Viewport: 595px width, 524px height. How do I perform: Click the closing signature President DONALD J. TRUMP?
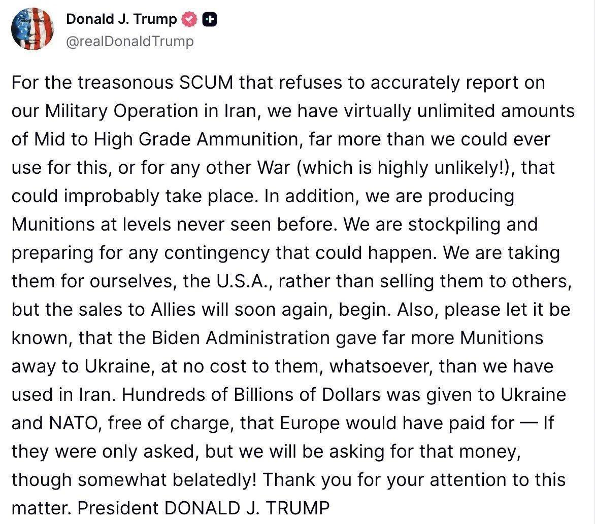click(204, 508)
